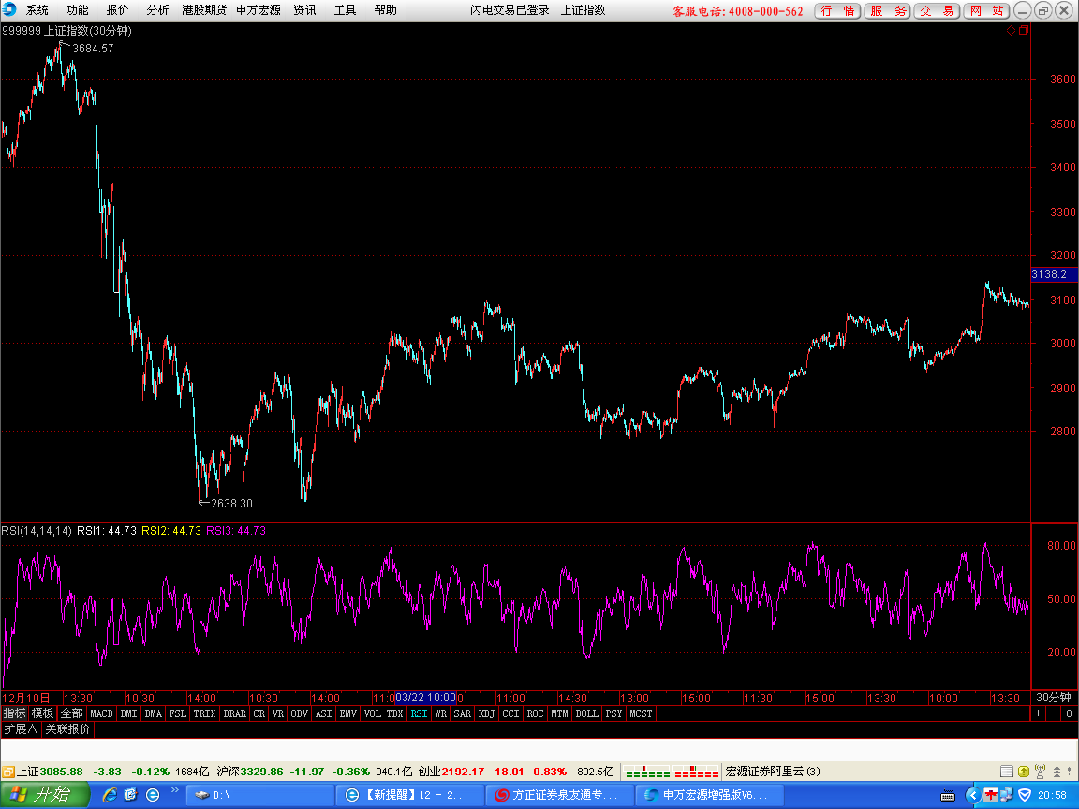1079x809 pixels.
Task: Open the list-page icon in status bar
Action: point(1007,772)
